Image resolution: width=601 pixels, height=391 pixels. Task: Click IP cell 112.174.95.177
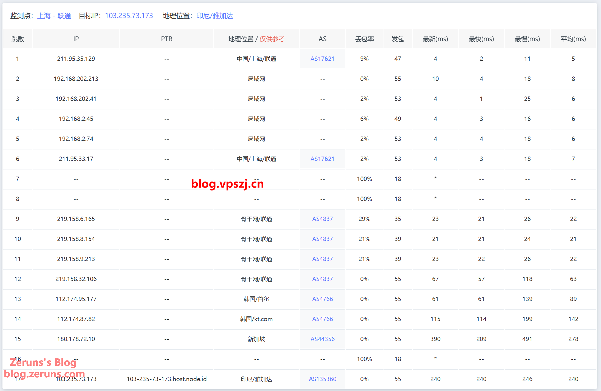point(76,299)
